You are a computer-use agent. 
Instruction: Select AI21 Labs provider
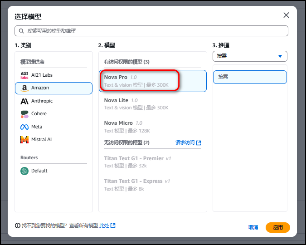point(53,75)
